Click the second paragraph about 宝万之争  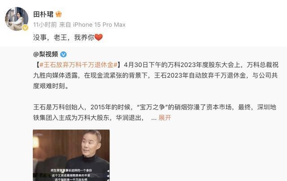click(x=155, y=112)
